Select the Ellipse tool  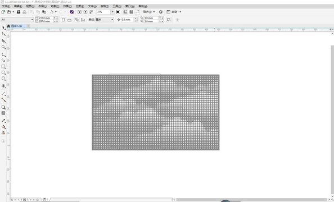[x=3, y=73]
